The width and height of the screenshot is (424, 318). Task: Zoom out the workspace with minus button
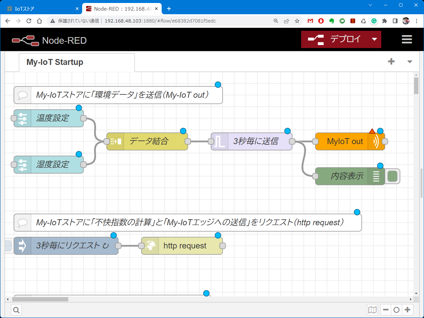[x=386, y=310]
